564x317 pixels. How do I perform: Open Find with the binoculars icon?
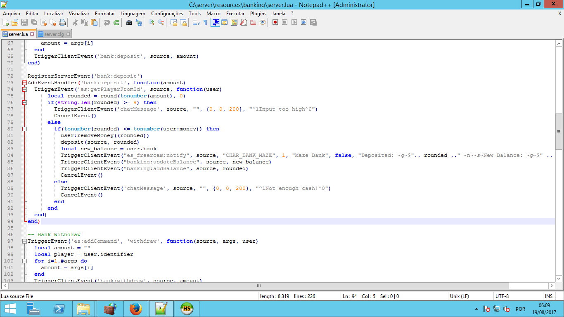coord(129,22)
